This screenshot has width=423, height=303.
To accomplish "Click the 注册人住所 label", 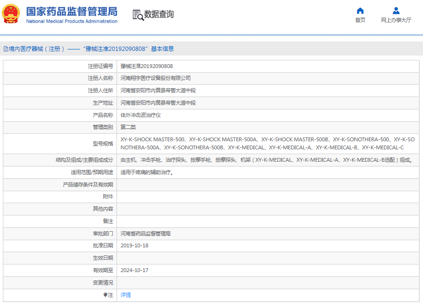I will (100, 90).
